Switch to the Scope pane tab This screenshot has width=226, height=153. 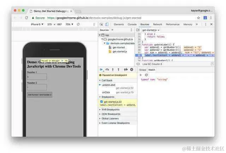(143, 70)
